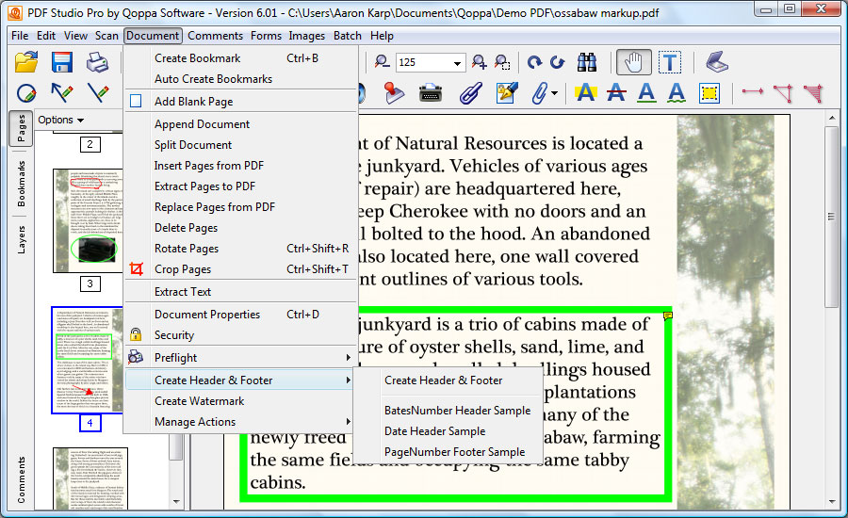Expand the Options dropdown in Pages panel
848x518 pixels.
click(x=61, y=120)
